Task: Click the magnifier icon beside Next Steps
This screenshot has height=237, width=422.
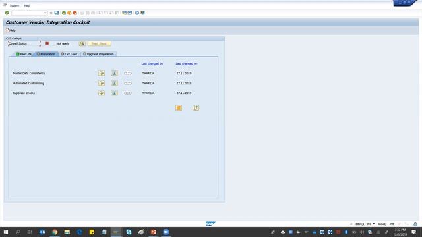Action: (x=82, y=44)
